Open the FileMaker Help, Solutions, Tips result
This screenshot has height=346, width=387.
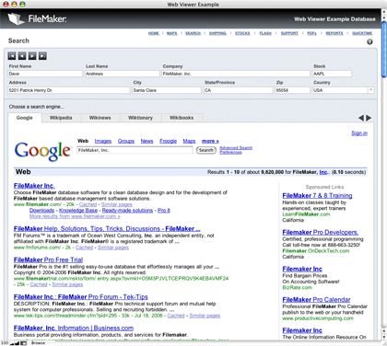(107, 229)
